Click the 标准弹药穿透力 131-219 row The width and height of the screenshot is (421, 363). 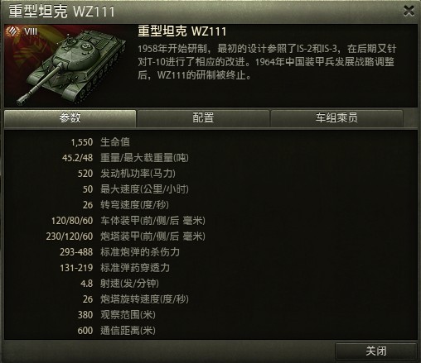(x=114, y=268)
